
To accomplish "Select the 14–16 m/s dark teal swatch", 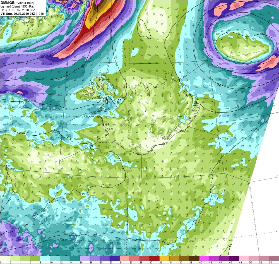I will click(x=75, y=259).
